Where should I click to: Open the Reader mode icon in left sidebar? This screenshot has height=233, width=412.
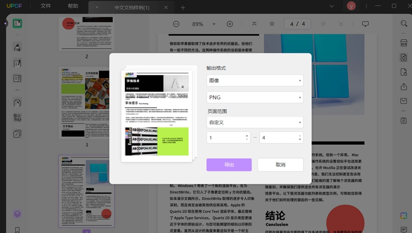tap(17, 23)
